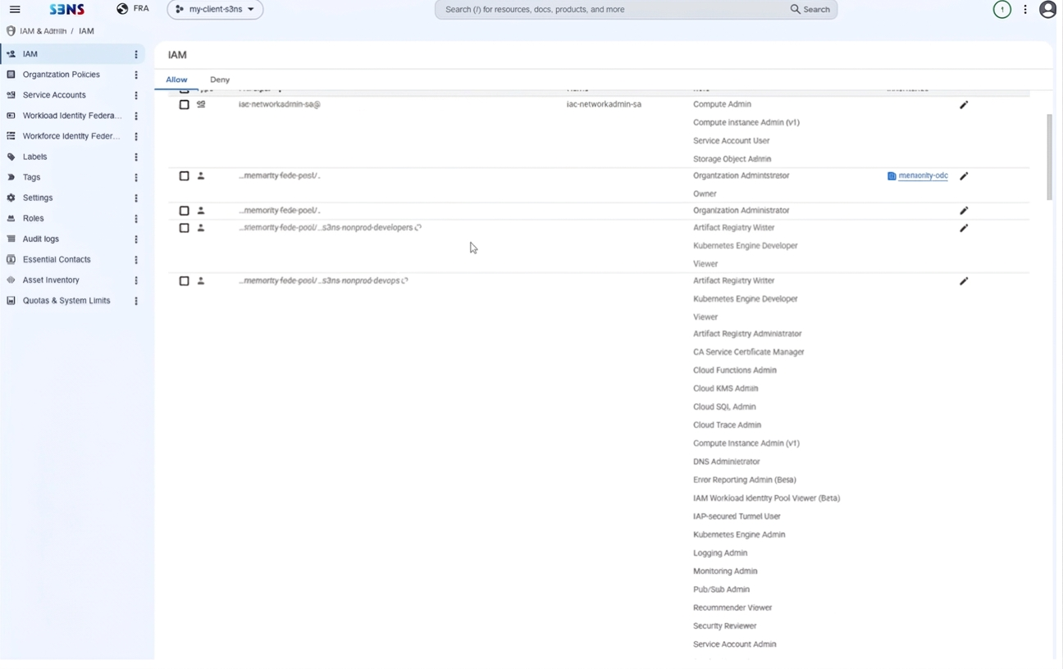Open the user account avatar

1047,10
